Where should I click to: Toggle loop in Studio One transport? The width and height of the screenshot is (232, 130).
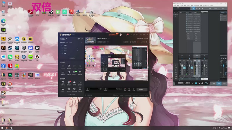(206, 83)
